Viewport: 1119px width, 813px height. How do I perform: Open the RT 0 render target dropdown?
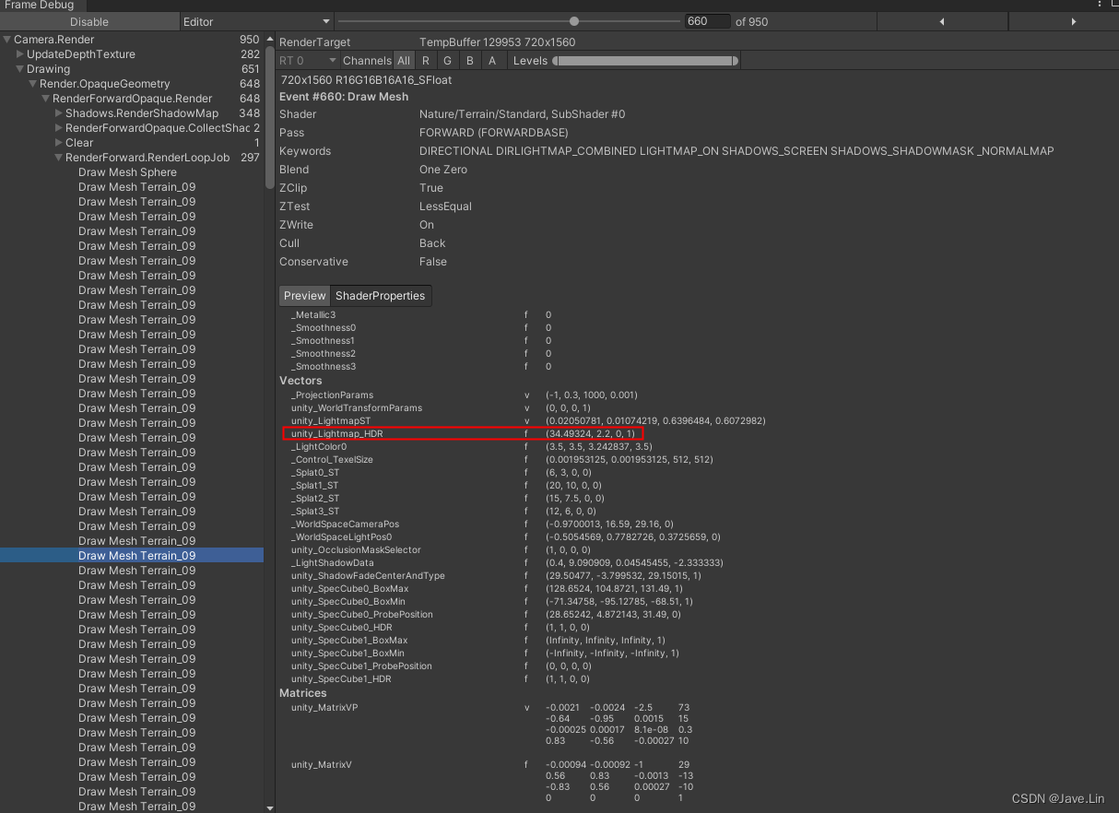click(307, 61)
